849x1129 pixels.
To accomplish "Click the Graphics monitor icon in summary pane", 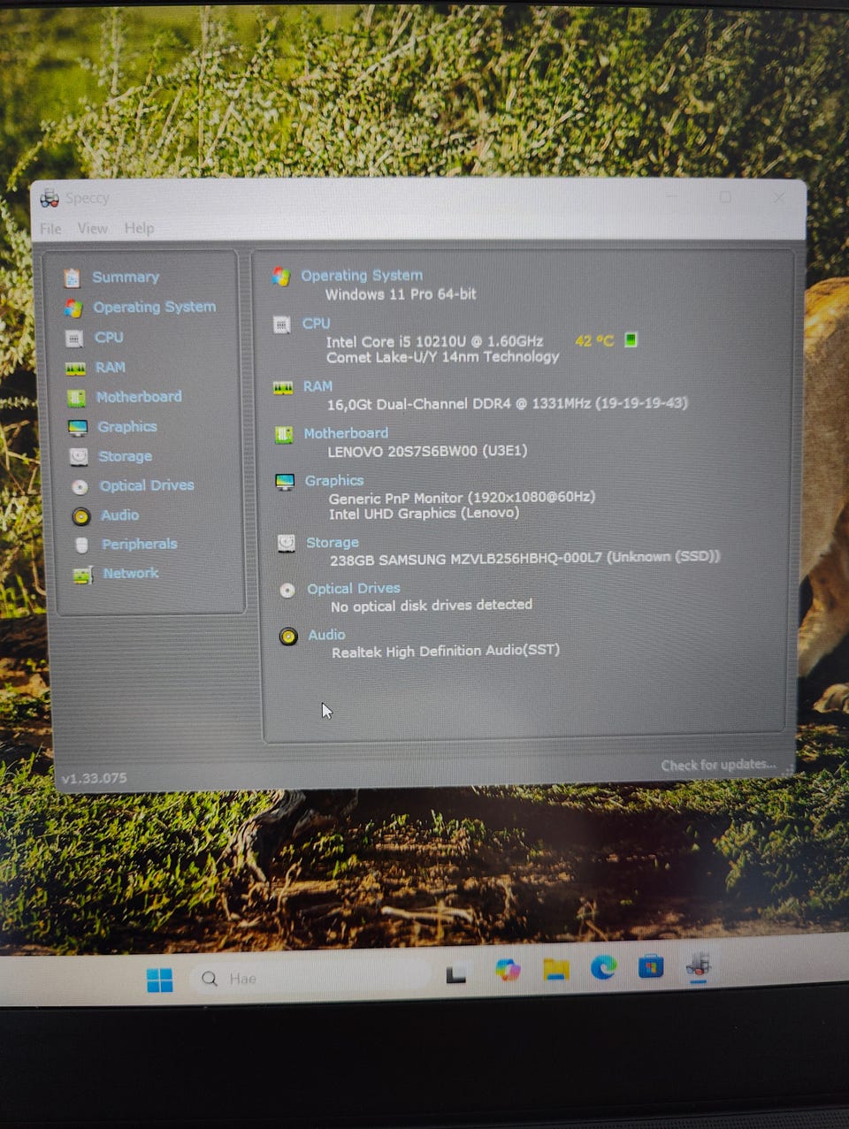I will pos(285,482).
